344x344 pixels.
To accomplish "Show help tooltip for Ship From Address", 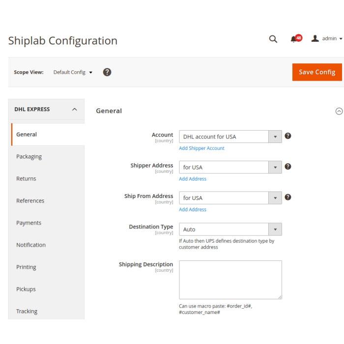I will pos(288,197).
